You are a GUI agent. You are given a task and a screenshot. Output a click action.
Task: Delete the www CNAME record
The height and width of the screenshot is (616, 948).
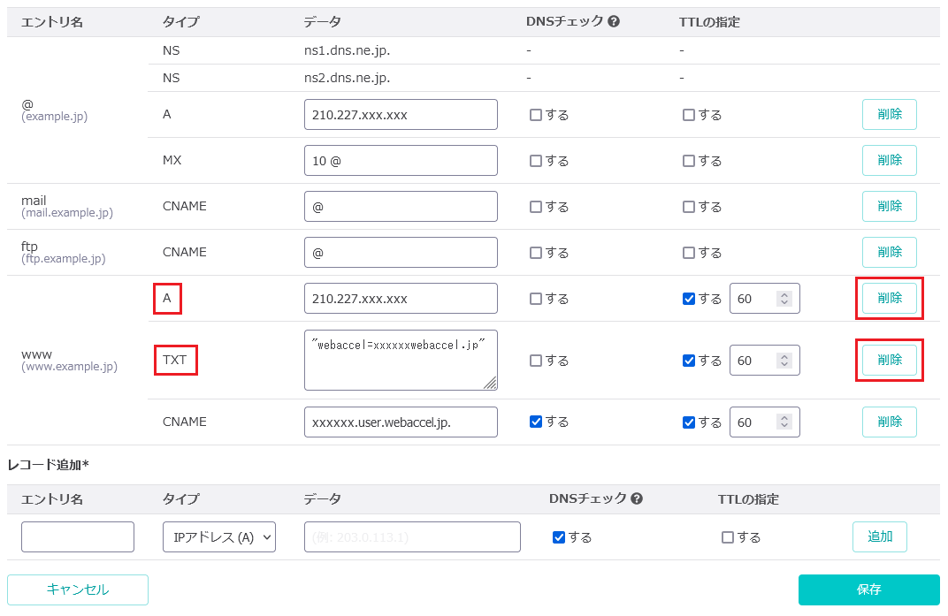coord(890,422)
